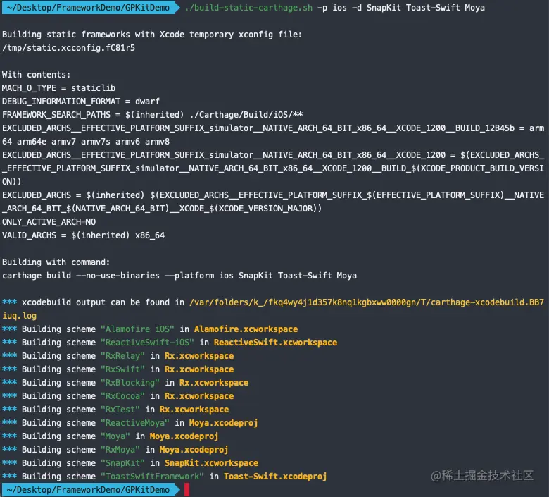The width and height of the screenshot is (549, 497).
Task: Click the orange /var/folders xcodebuild log path
Action: 273,309
